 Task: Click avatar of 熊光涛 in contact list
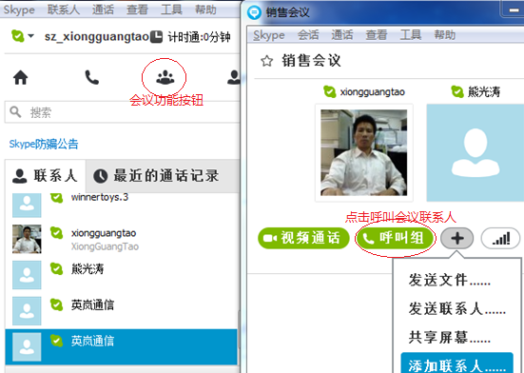[27, 275]
